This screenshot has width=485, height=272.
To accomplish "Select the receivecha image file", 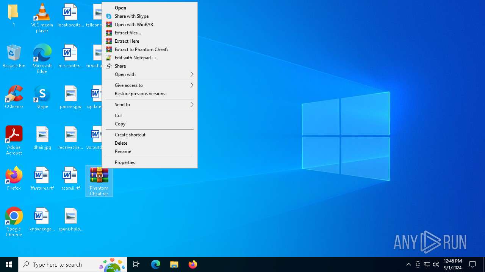I will click(70, 138).
